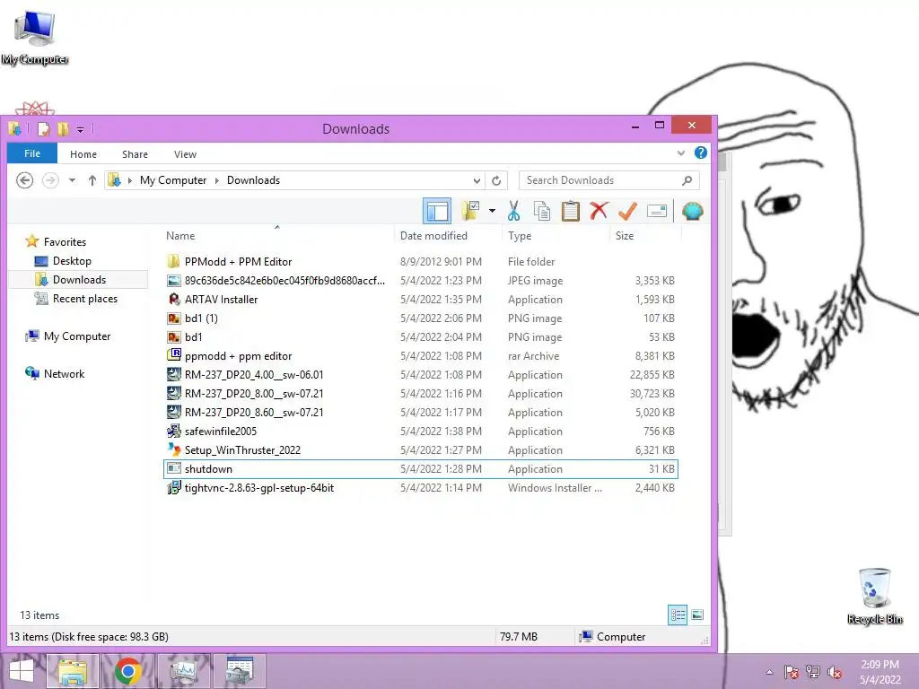Open Classic Shell settings shell icon
The width and height of the screenshot is (919, 689).
[692, 211]
